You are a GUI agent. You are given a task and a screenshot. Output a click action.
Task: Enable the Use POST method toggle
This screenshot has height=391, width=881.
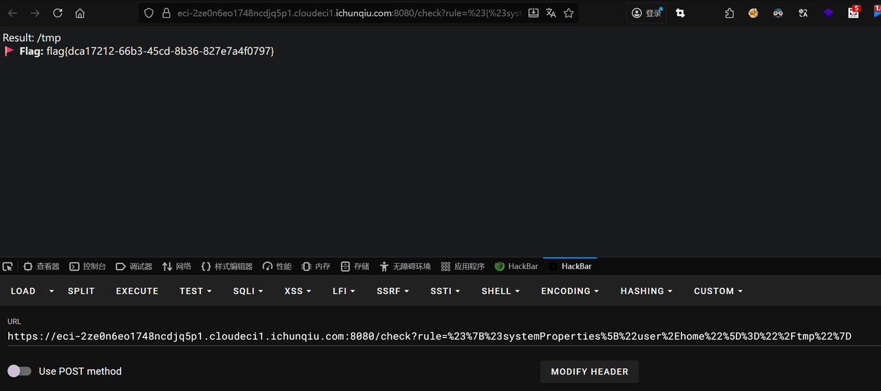coord(19,371)
